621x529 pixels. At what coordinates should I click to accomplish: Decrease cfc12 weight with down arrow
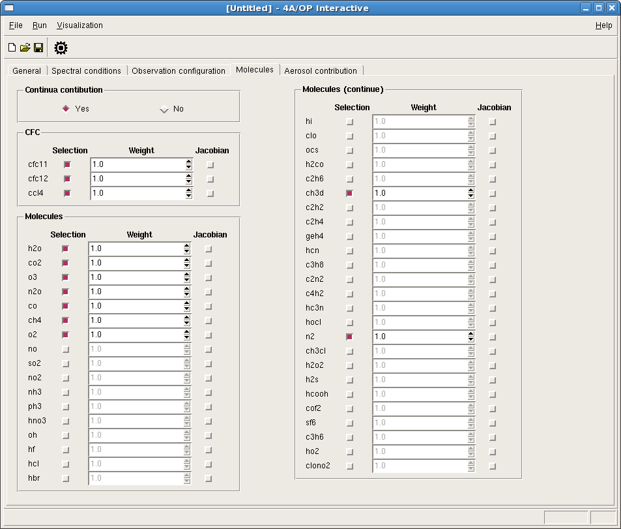click(x=188, y=181)
